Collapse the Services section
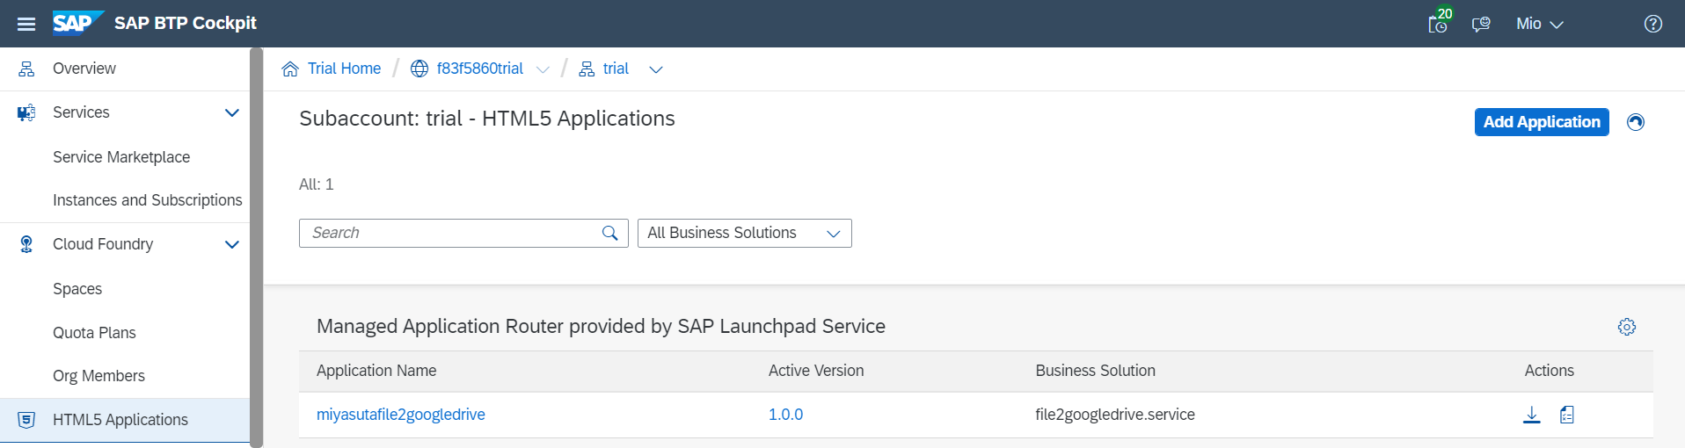 (x=232, y=112)
